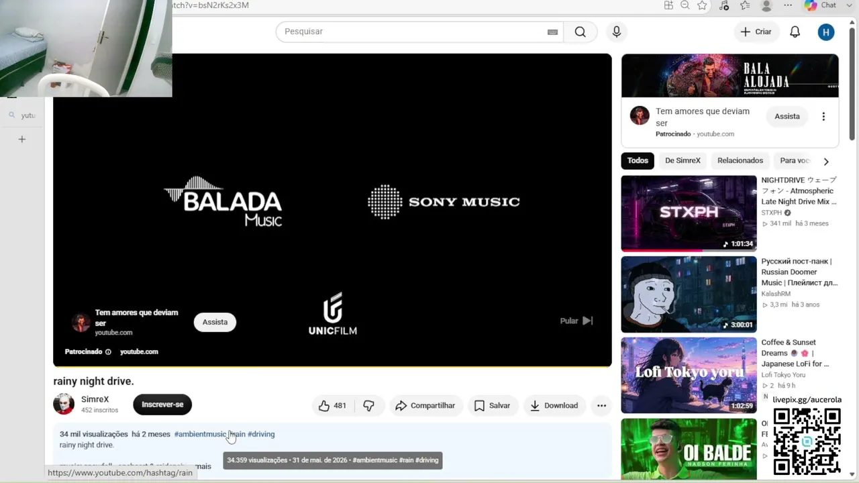Click the "Tem amores que deviam ser" sidebar ad title
This screenshot has height=483, width=859.
click(x=703, y=117)
